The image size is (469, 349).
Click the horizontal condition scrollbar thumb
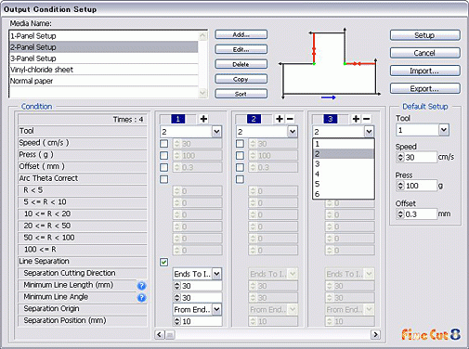point(170,334)
